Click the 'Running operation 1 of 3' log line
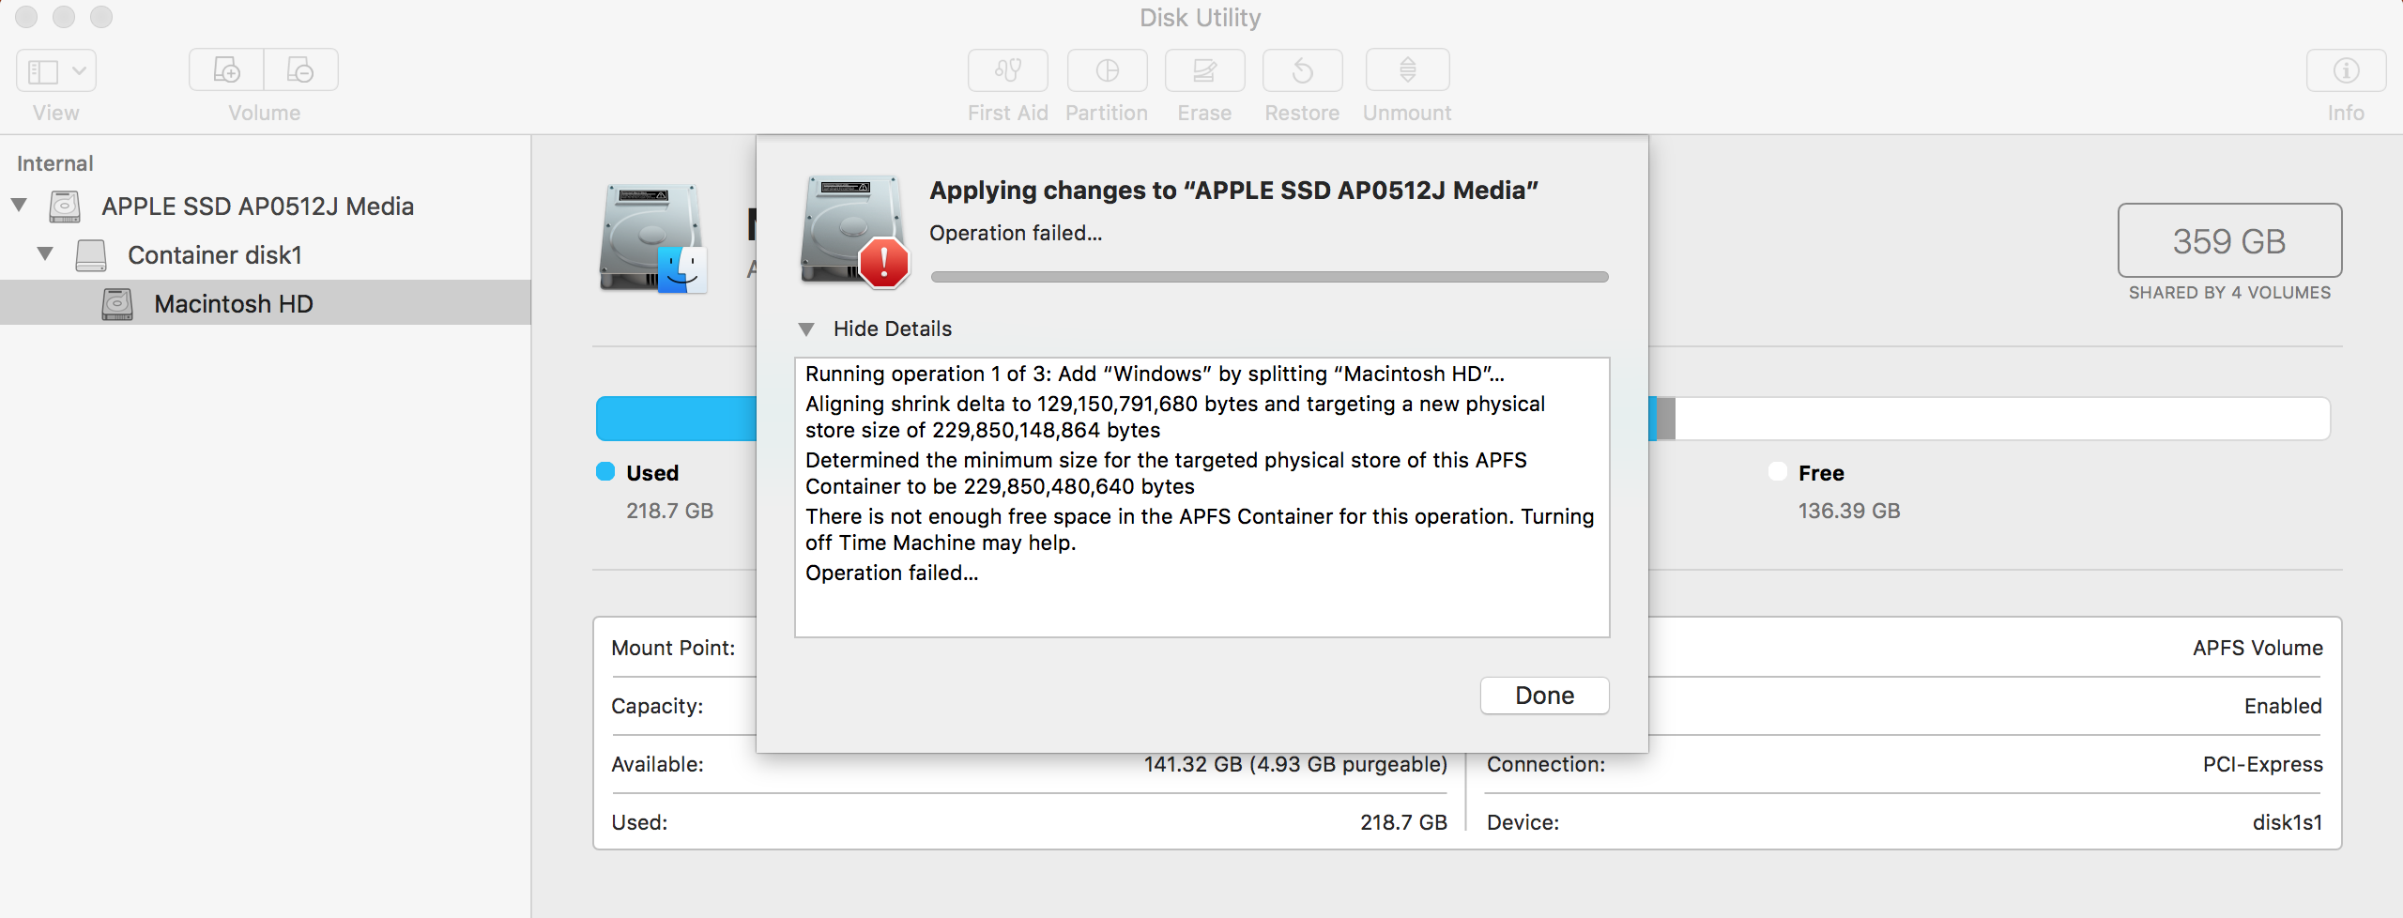The height and width of the screenshot is (918, 2403). point(1155,374)
